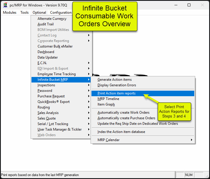
Task: Launch the Dashboard option
Action: pyautogui.click(x=46, y=52)
